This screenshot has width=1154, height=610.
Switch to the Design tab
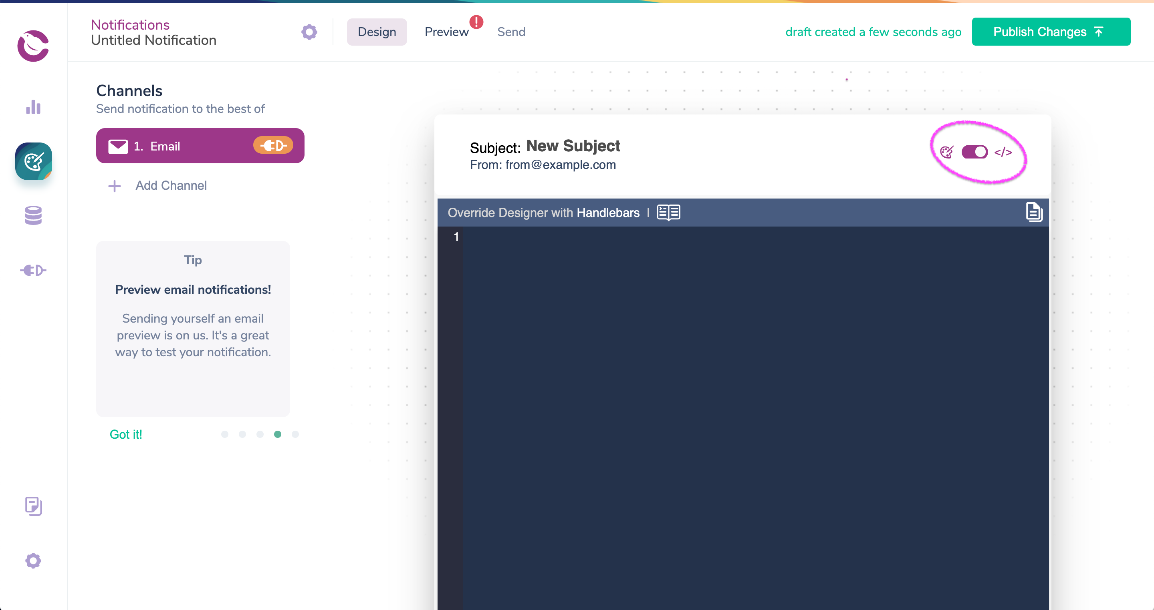[377, 32]
